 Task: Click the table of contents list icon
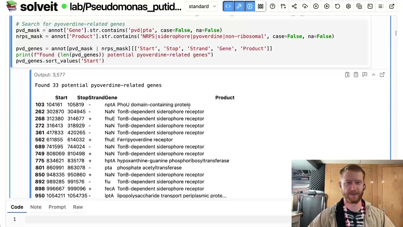coord(381,6)
